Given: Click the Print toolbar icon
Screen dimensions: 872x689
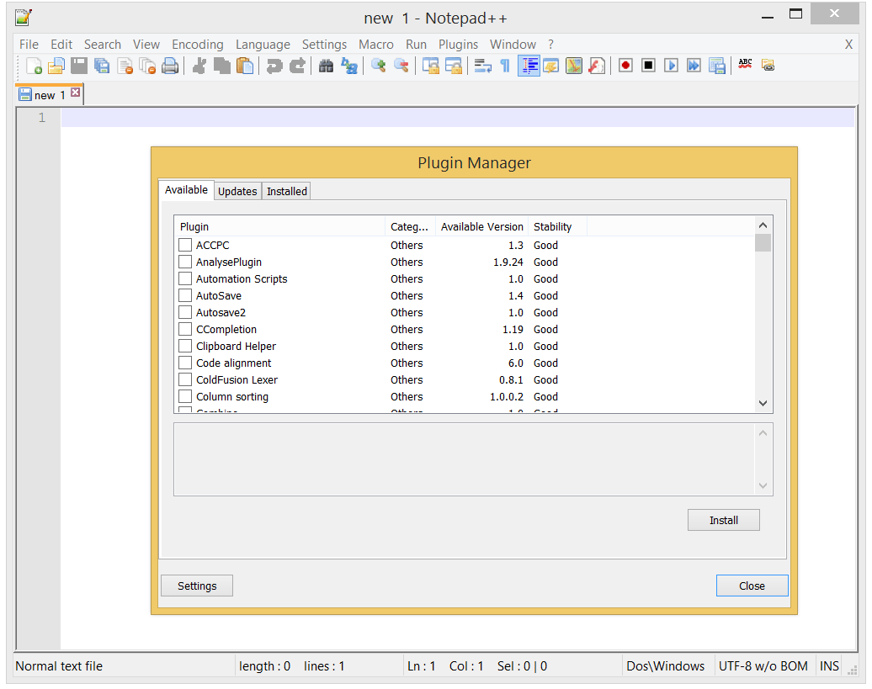Looking at the screenshot, I should coord(170,66).
